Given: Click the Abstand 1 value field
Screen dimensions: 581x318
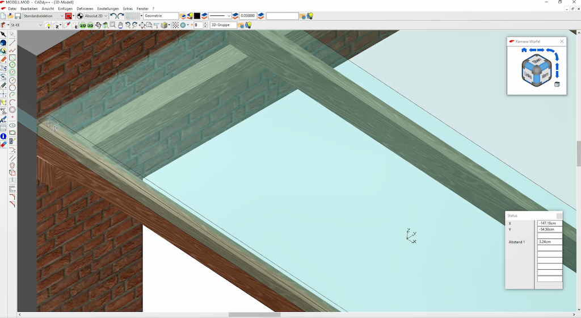Looking at the screenshot, I should (x=549, y=242).
